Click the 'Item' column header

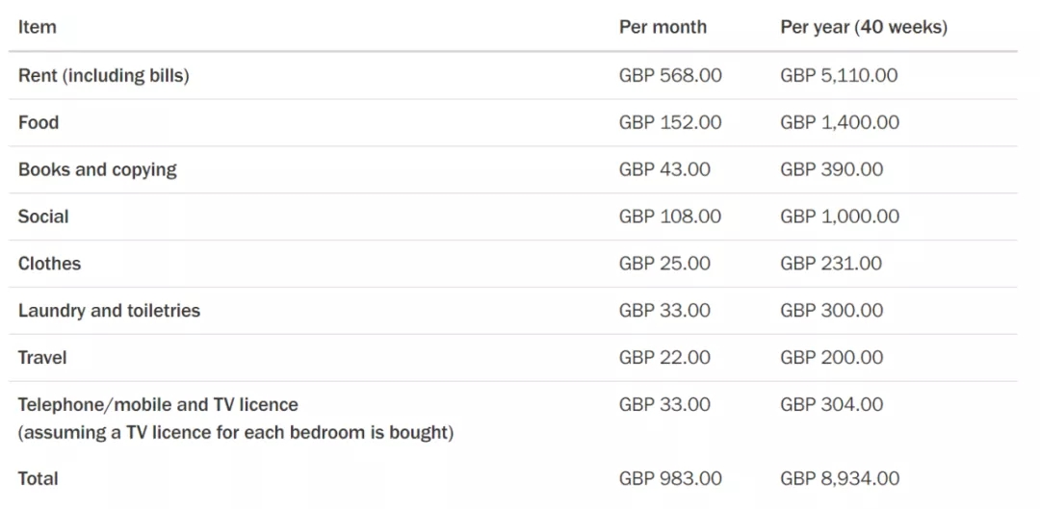(x=37, y=27)
